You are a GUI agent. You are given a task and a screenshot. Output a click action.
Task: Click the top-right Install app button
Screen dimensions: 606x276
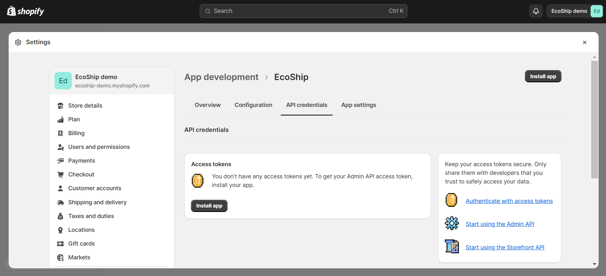[x=543, y=76]
